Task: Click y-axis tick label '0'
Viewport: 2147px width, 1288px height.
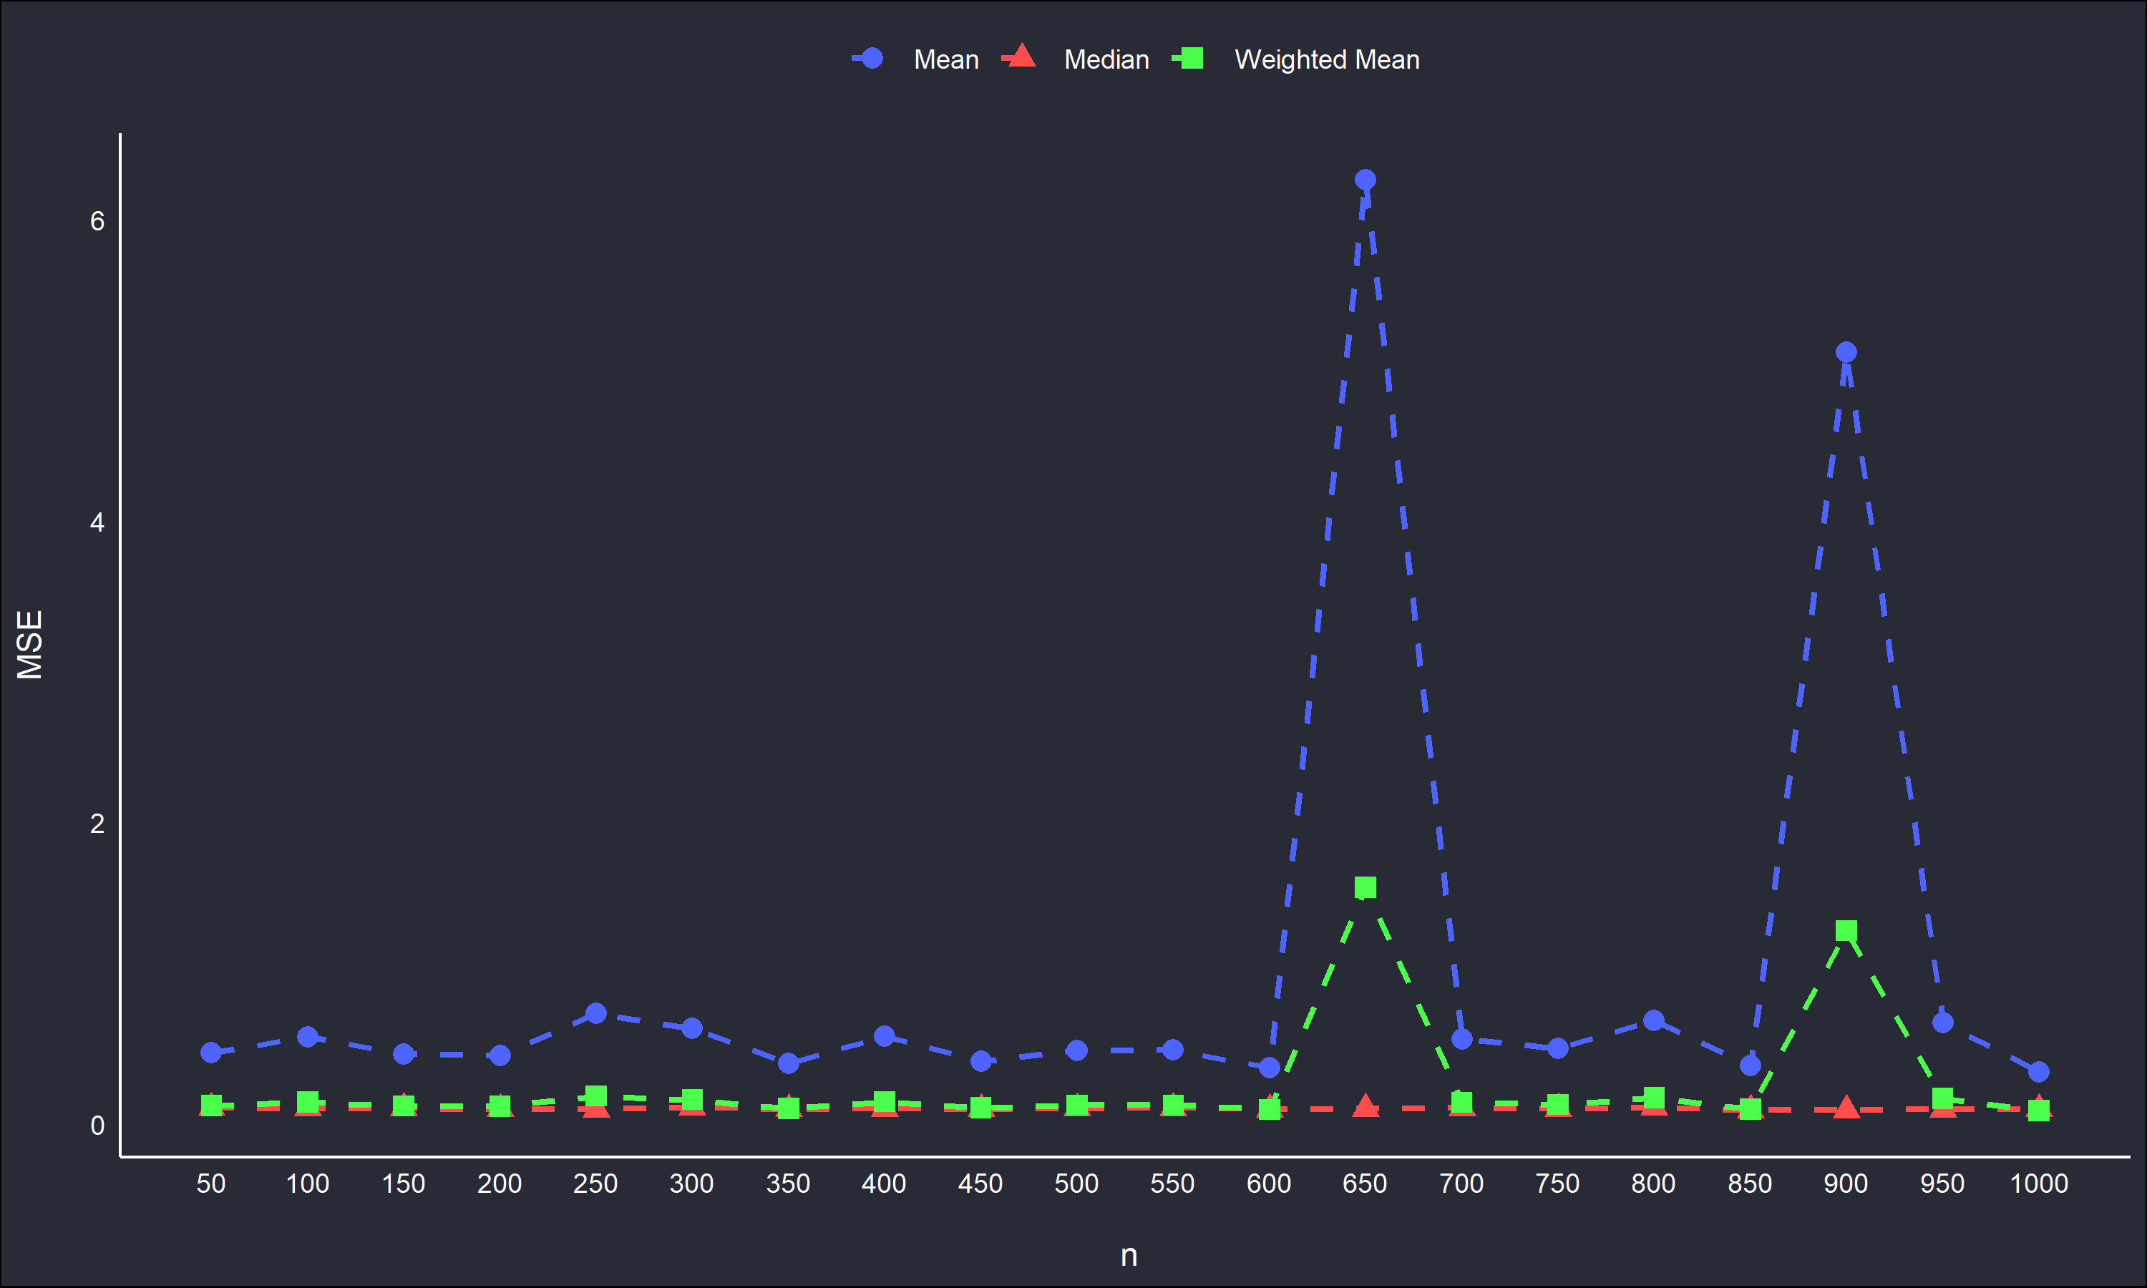Action: click(x=97, y=1126)
